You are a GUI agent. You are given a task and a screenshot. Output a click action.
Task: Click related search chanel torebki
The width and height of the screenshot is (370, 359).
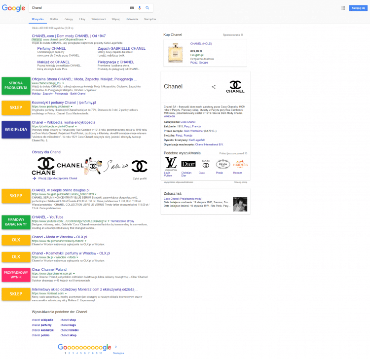pyautogui.click(x=70, y=330)
